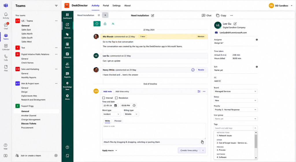Open the Board Managed Services dropdown
Screen dimensions: 296x162
(236, 91)
